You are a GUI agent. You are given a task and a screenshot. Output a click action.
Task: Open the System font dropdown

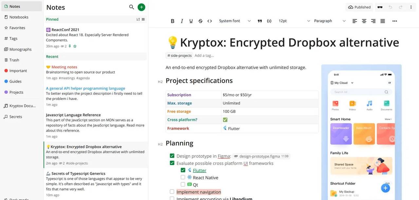tap(235, 21)
